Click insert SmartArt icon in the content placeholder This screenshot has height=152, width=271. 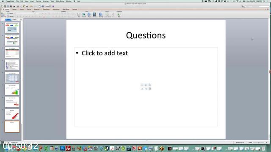(149, 85)
